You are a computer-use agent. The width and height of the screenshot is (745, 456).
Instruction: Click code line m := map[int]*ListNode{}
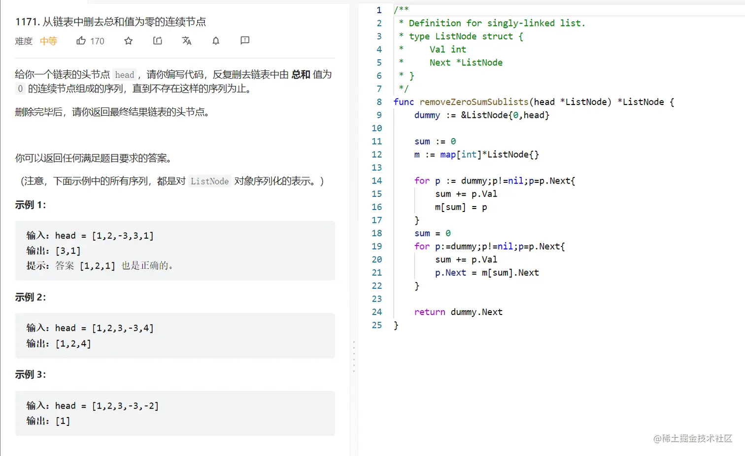(x=476, y=154)
